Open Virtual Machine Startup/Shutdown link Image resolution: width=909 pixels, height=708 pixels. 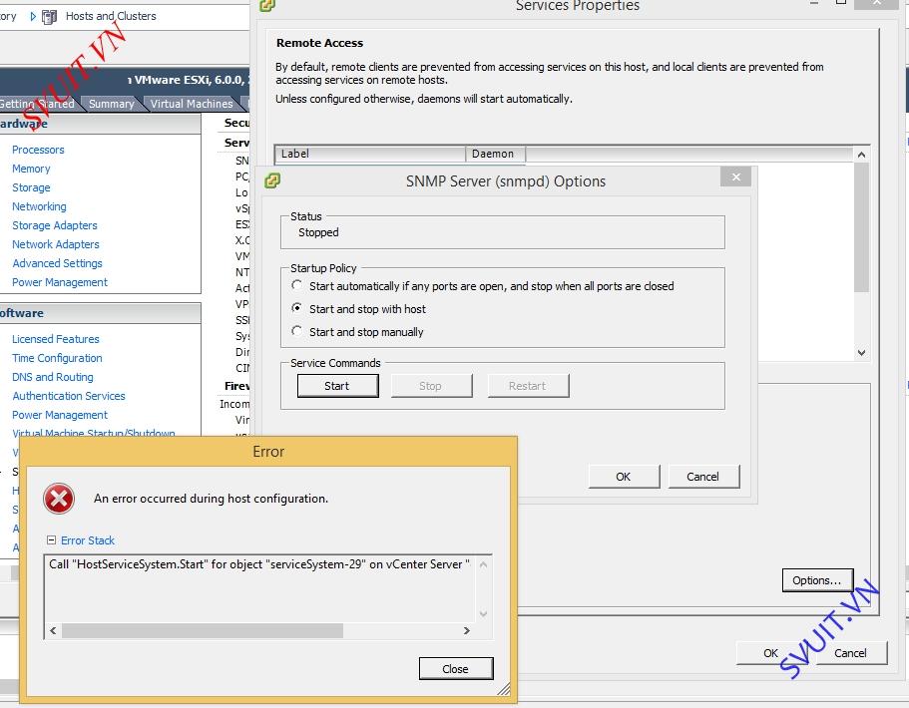[x=94, y=433]
